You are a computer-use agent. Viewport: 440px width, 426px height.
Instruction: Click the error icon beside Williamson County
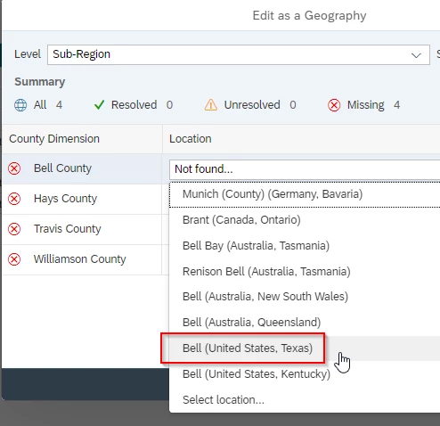pos(14,259)
